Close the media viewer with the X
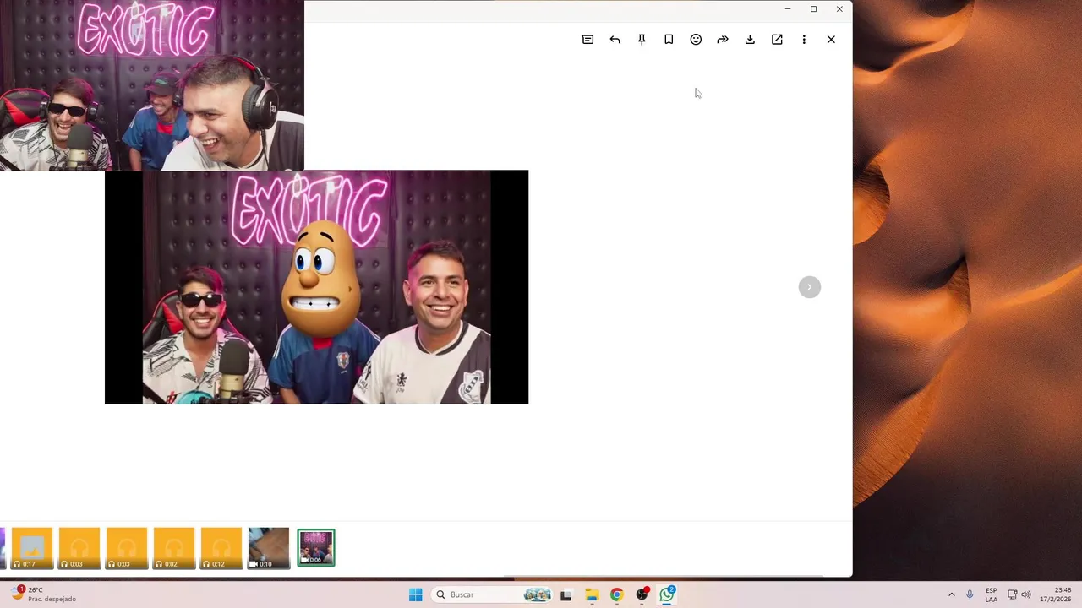Screen dimensions: 1082x608 [831, 40]
